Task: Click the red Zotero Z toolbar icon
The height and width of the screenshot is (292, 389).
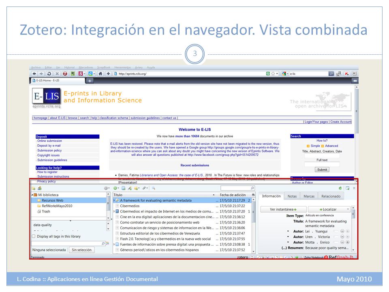Action: point(65,74)
